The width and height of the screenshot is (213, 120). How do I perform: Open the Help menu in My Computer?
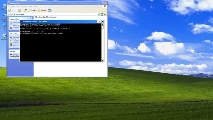click(x=36, y=6)
